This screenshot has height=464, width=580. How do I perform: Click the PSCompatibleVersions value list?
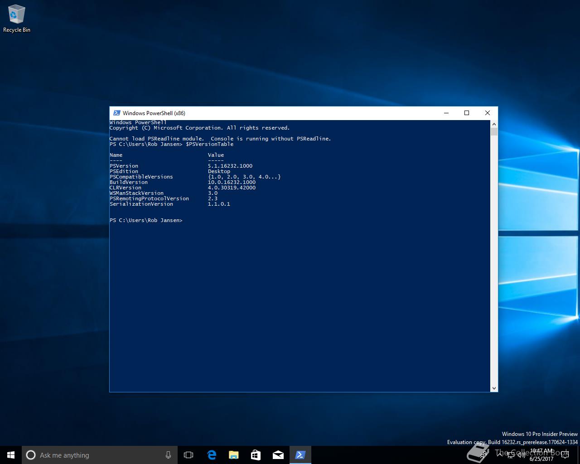tap(244, 177)
